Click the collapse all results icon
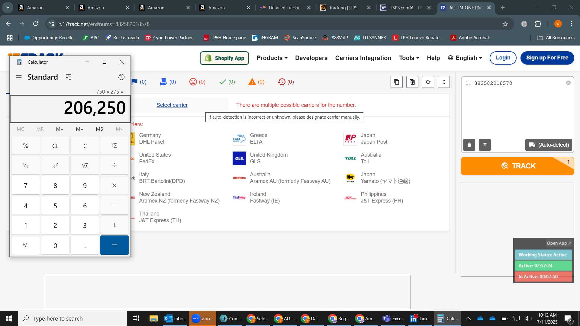 point(444,82)
